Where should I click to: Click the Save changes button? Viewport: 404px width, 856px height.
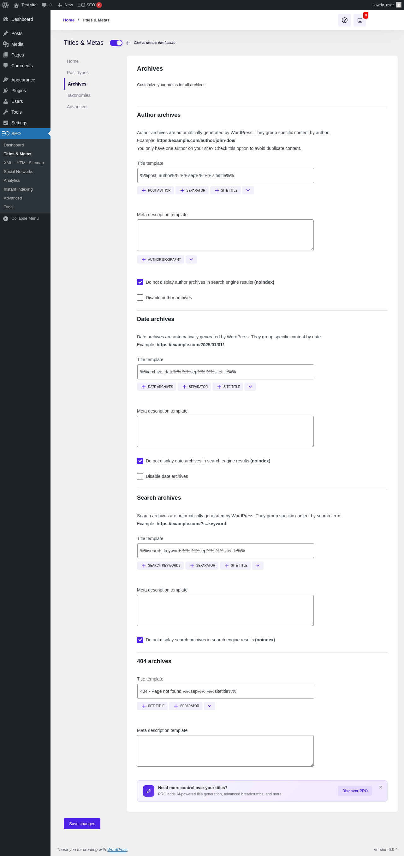82,823
